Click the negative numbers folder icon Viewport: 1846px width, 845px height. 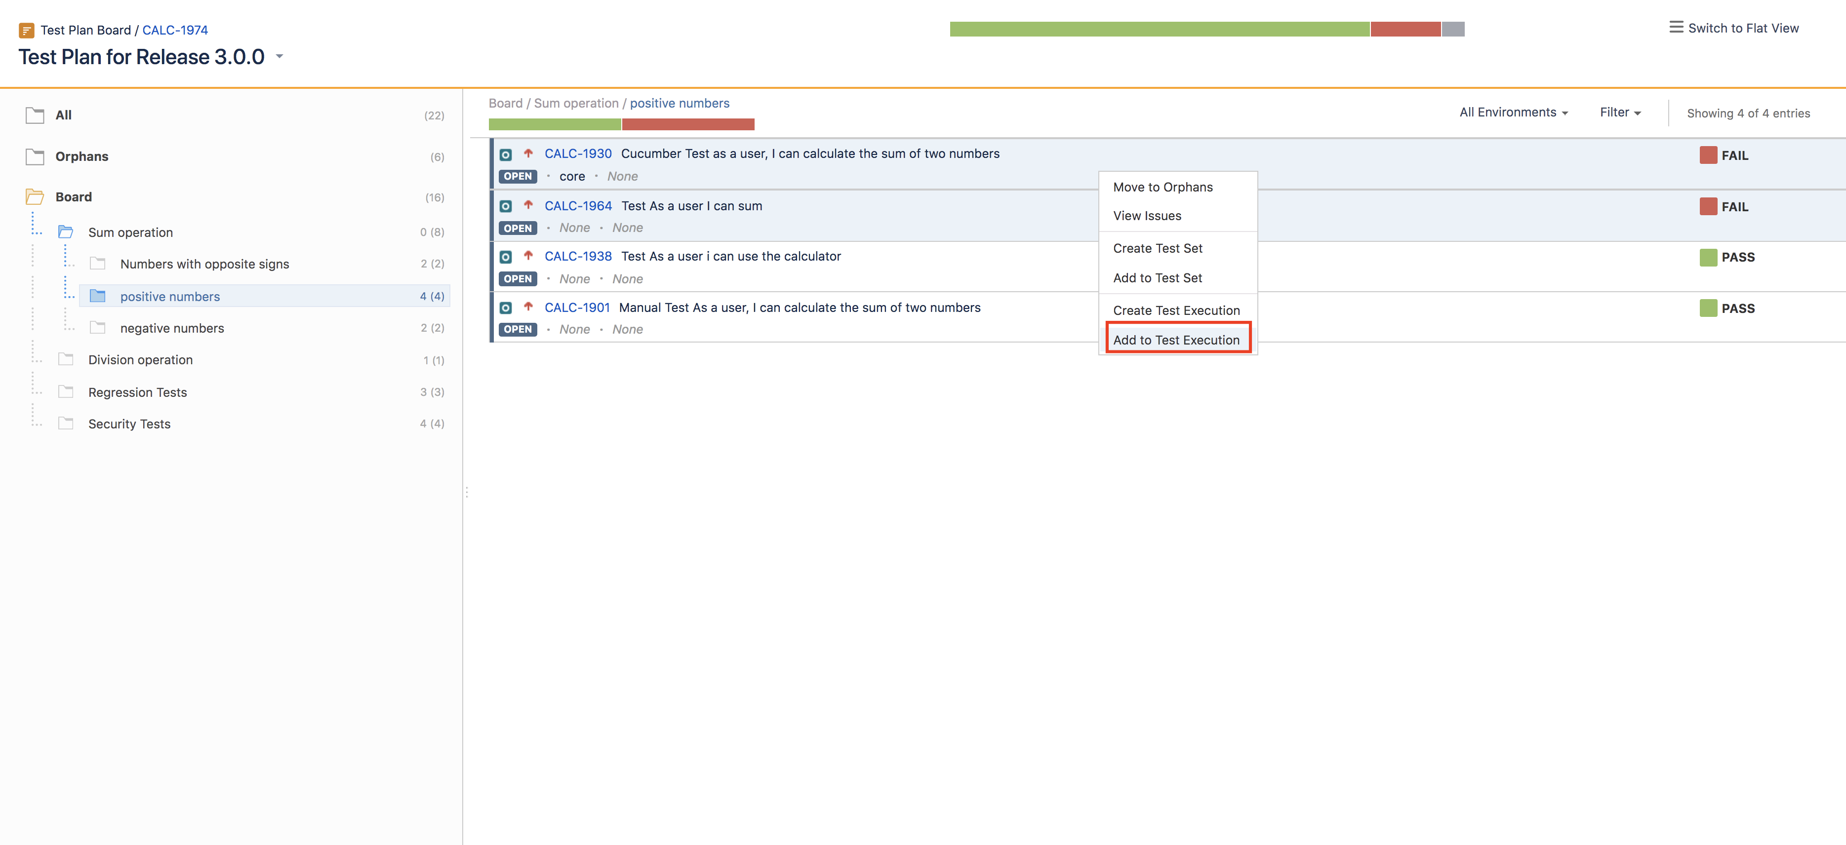(97, 327)
